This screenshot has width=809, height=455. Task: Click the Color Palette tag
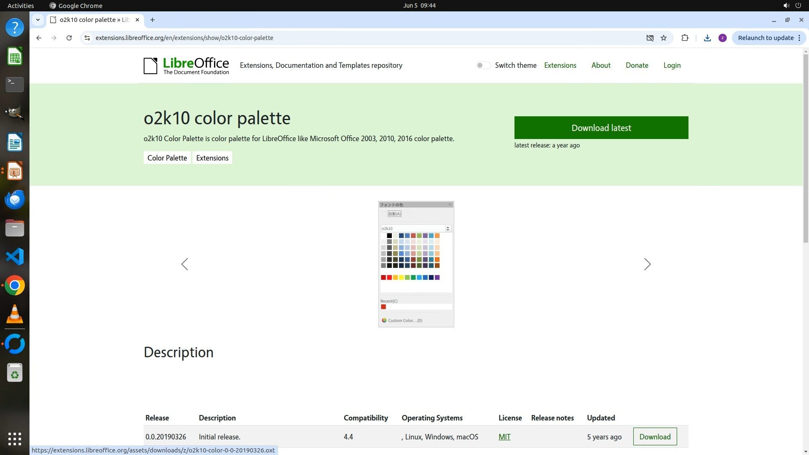[x=167, y=158]
